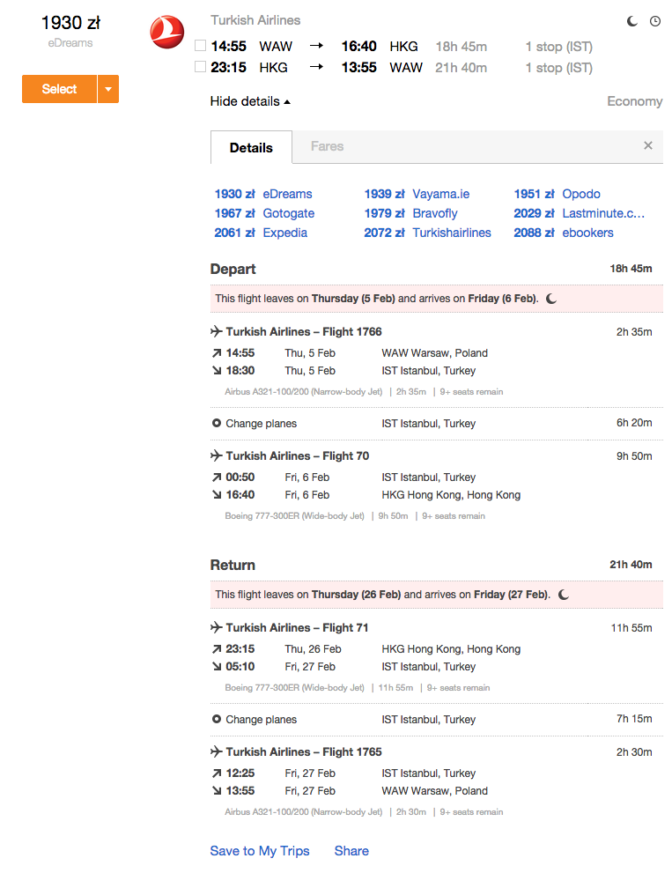Click eDreams label under the price
Screen dimensions: 672x888
click(x=70, y=43)
